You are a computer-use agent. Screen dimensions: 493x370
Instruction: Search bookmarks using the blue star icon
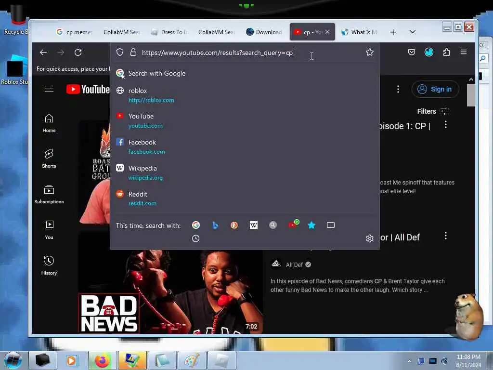[x=311, y=225]
